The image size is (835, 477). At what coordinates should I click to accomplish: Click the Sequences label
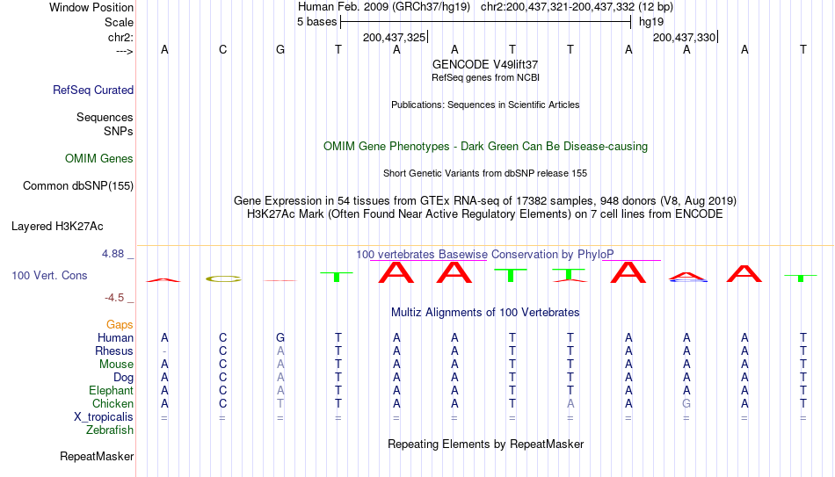105,117
